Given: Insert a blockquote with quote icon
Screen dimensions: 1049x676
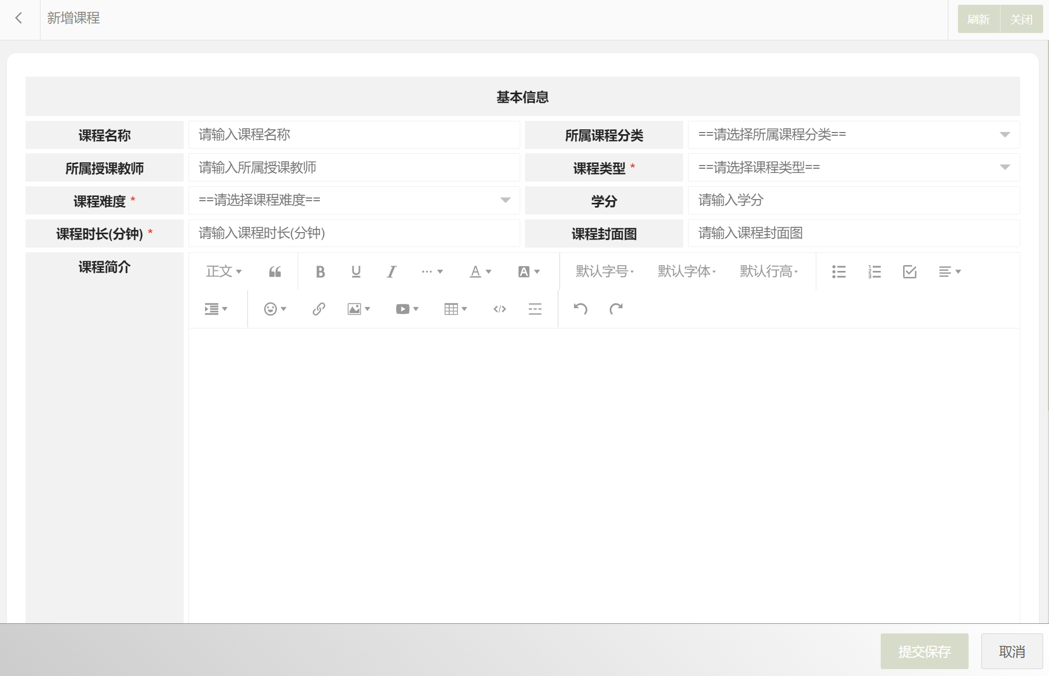Looking at the screenshot, I should click(x=275, y=272).
